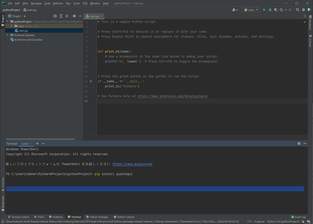Open the Code With Me user dropdown

235,10
